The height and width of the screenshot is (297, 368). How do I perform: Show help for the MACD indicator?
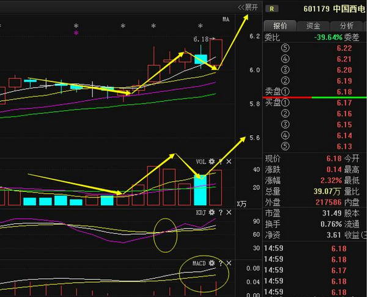[220, 263]
